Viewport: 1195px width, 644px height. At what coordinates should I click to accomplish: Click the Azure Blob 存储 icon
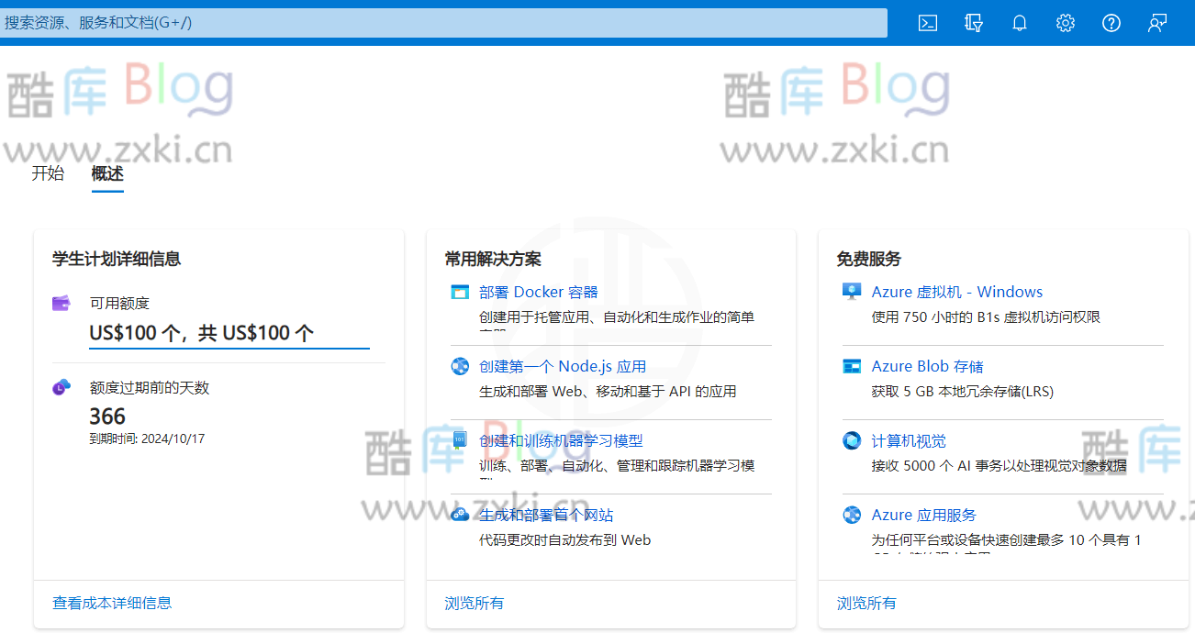coord(850,365)
